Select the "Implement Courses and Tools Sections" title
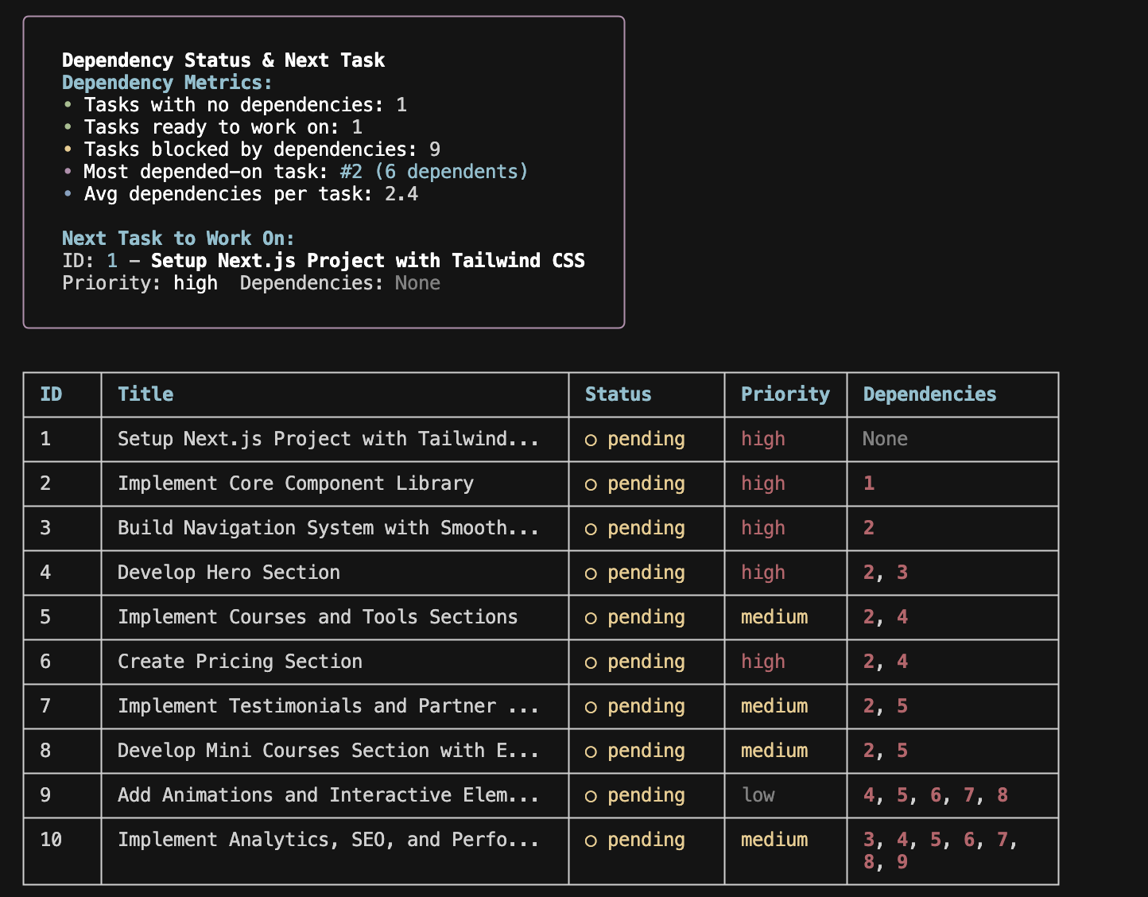Screen dimensions: 1148x897 (x=317, y=617)
